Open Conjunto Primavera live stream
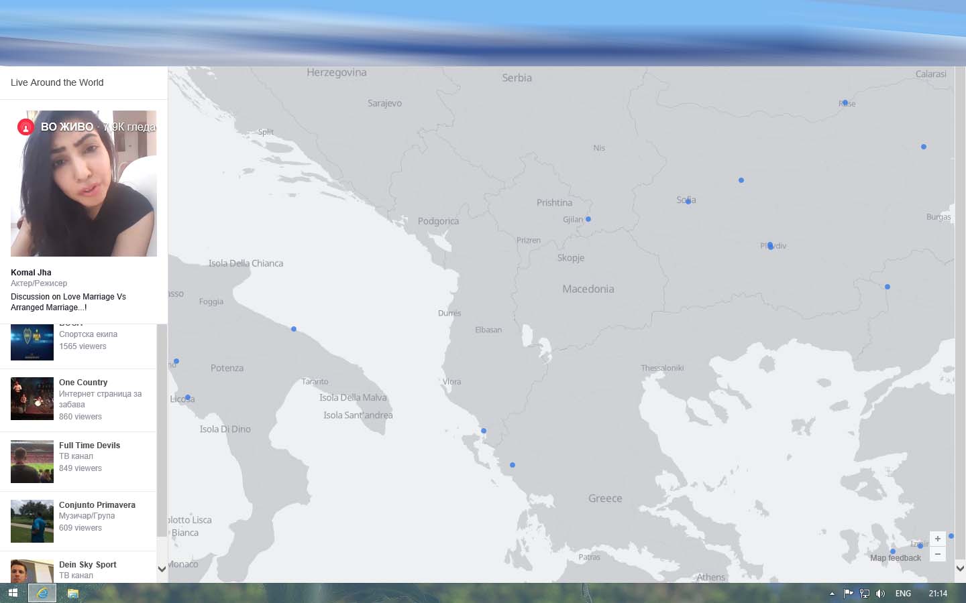This screenshot has height=603, width=966. (x=78, y=521)
